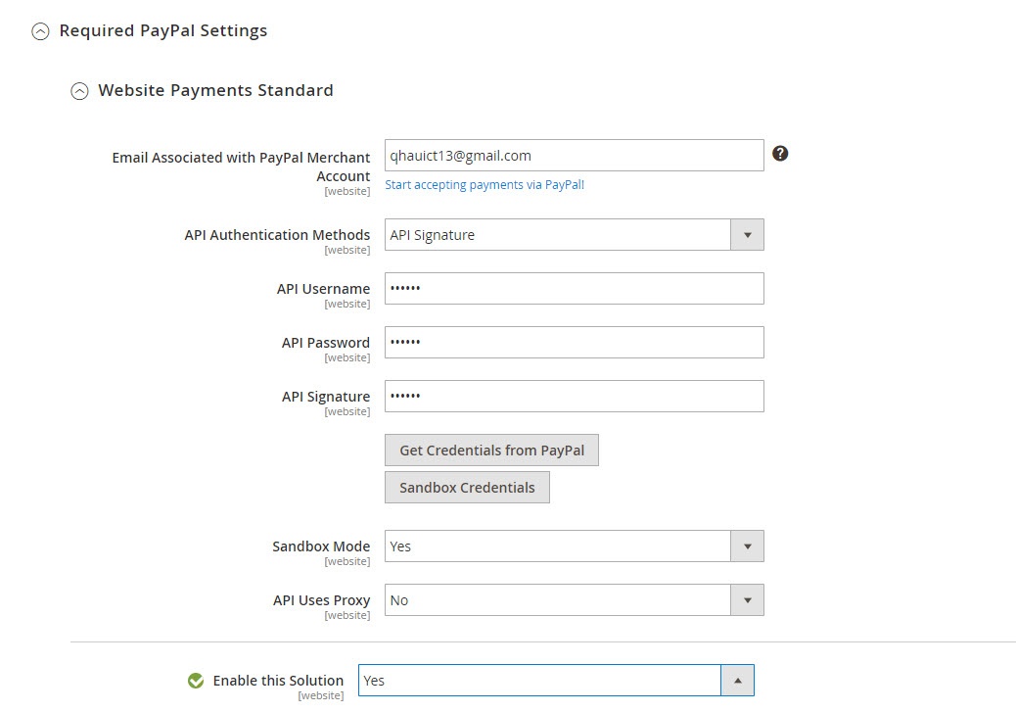Click the Required PayPal Settings heading text

[163, 31]
